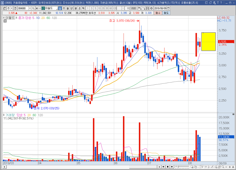Screen dimensions: 236x170
Task: Open the dropdown beside the 주 button
Action: [12, 8]
